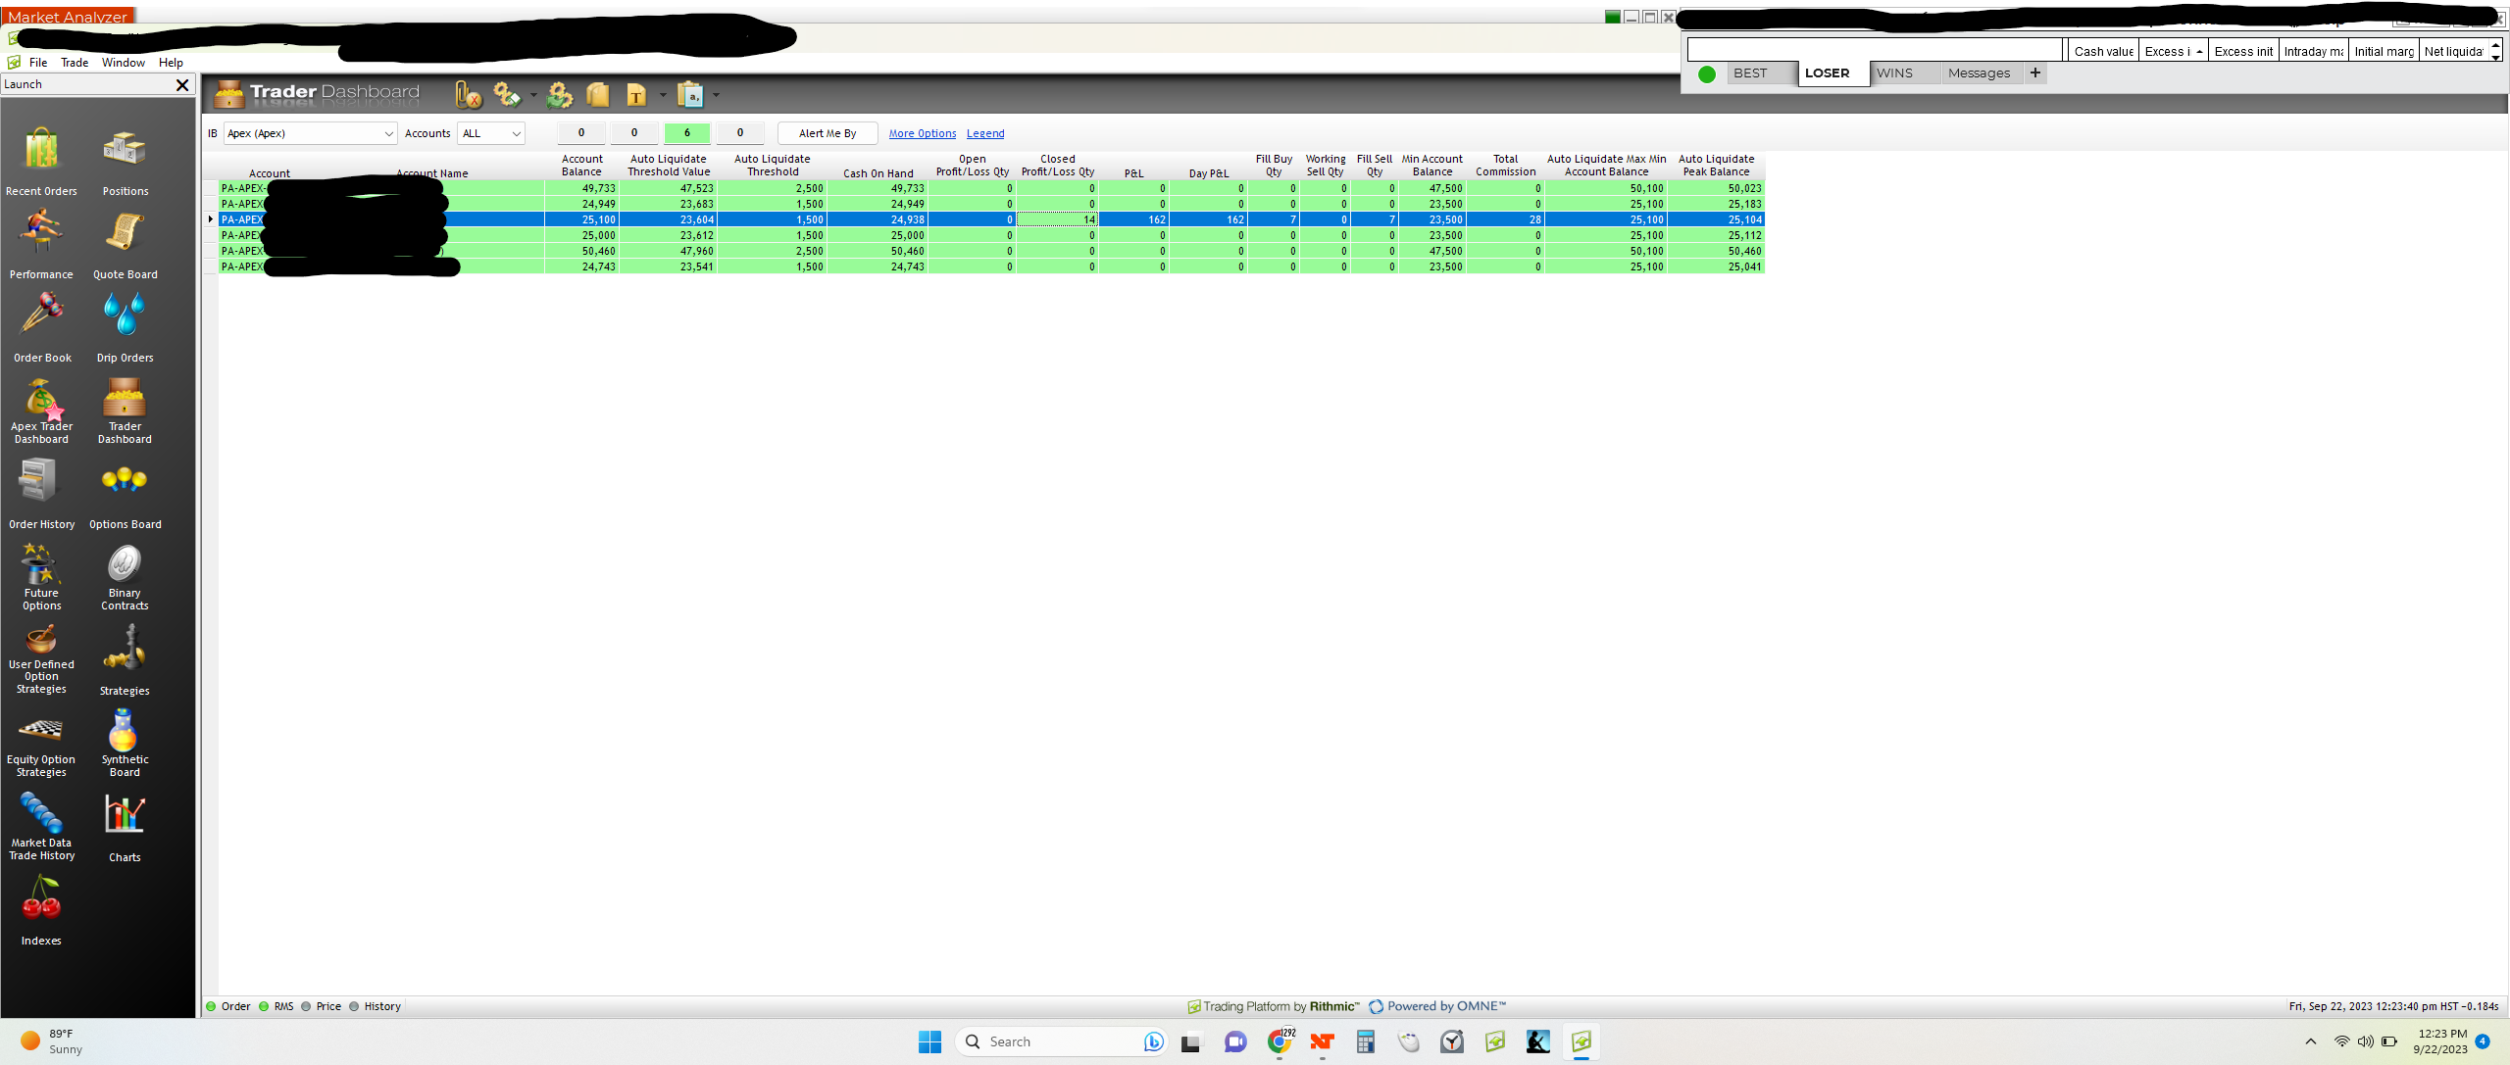Close the Launch panel

182,85
